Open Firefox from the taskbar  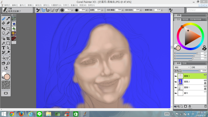[x=21, y=114]
